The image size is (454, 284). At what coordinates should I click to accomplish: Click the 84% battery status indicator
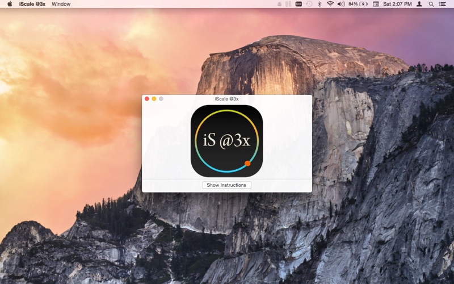[x=358, y=4]
